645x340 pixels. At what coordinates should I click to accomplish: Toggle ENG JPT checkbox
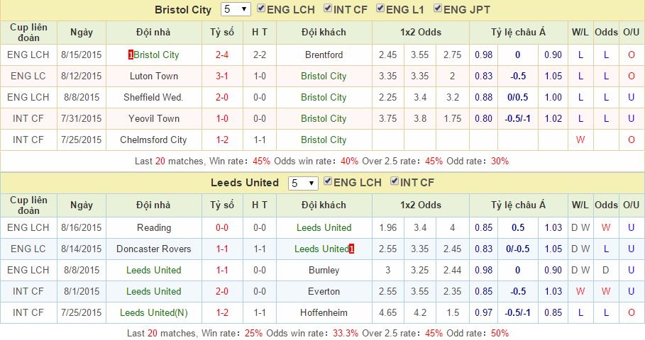438,9
